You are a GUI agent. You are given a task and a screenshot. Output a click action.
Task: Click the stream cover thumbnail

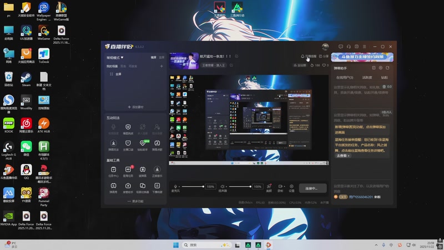pyautogui.click(x=184, y=61)
